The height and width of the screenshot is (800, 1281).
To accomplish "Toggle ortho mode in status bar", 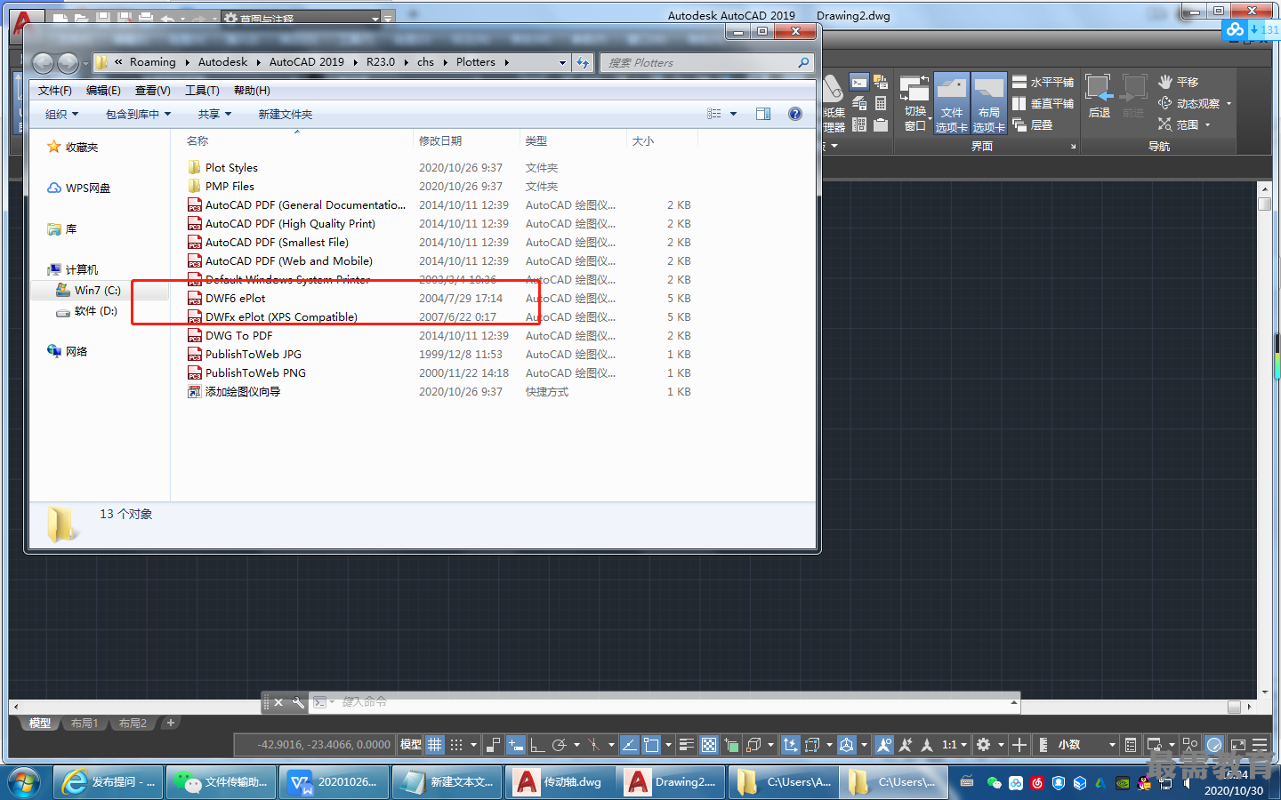I will [x=537, y=745].
